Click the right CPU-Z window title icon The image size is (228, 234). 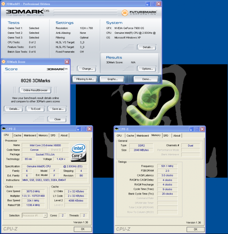tap(116, 129)
